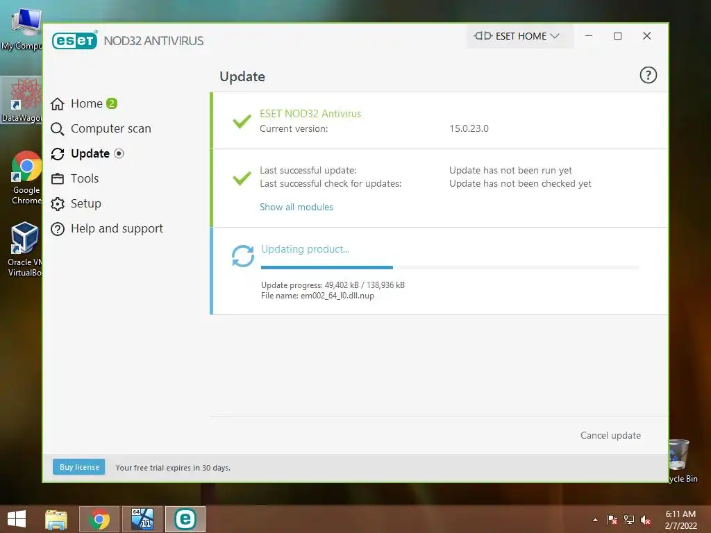Click 'Update has not been checked yet' text
Viewport: 711px width, 533px height.
click(520, 183)
